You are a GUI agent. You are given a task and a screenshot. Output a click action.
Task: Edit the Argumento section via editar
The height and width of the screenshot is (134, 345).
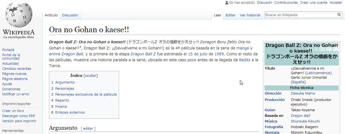click(x=88, y=129)
